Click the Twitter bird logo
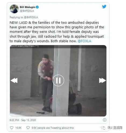The width and height of the screenshot is (126, 133). click(x=104, y=7)
